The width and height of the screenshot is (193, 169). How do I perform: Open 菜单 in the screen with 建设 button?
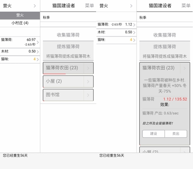[186, 6]
